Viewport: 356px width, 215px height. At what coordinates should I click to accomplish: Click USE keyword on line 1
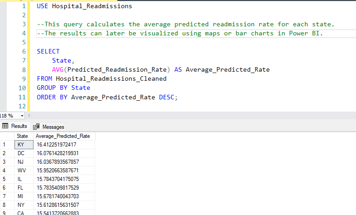tap(43, 6)
